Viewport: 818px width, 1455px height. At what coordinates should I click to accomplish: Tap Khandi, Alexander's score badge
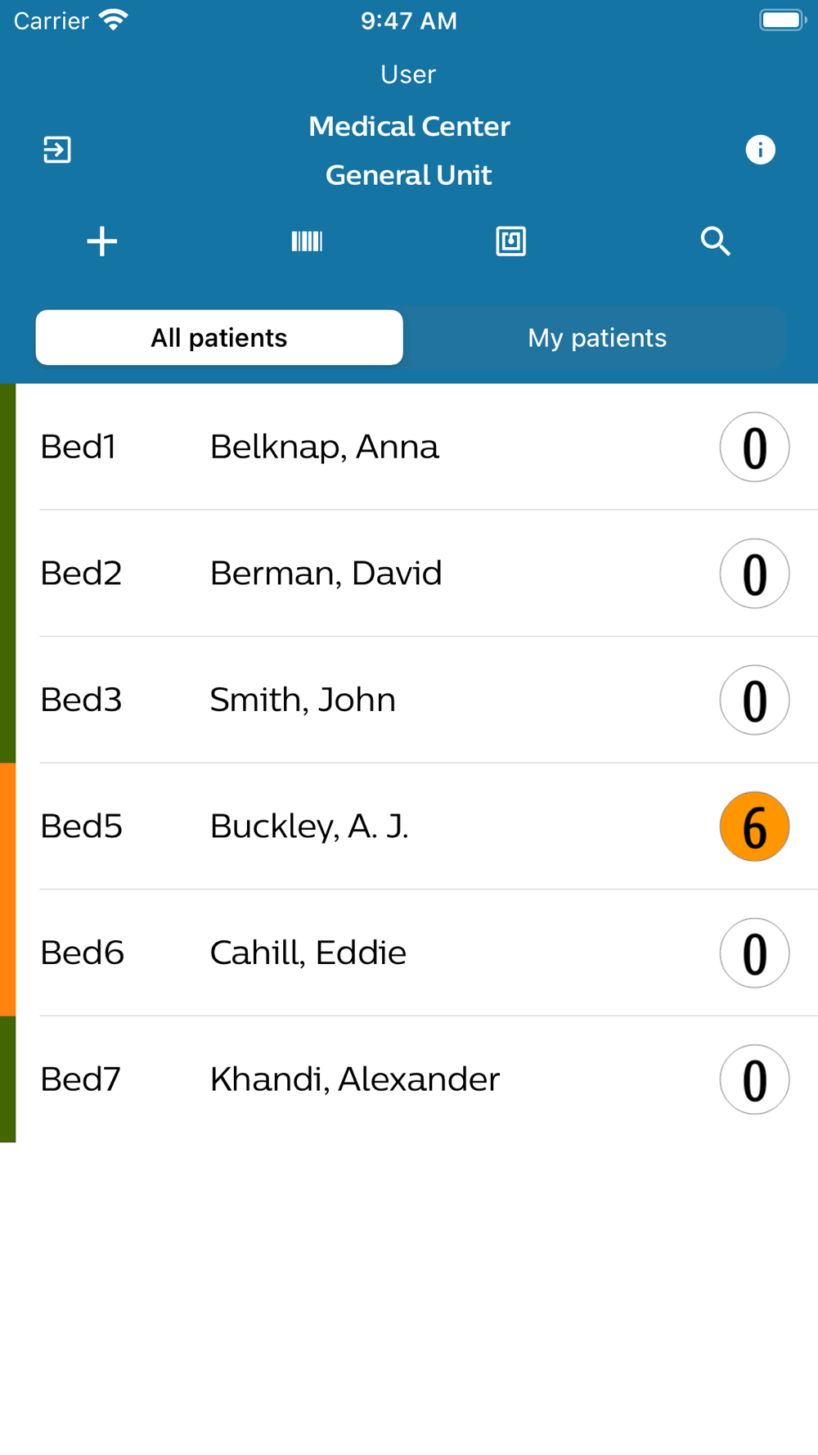click(754, 1079)
